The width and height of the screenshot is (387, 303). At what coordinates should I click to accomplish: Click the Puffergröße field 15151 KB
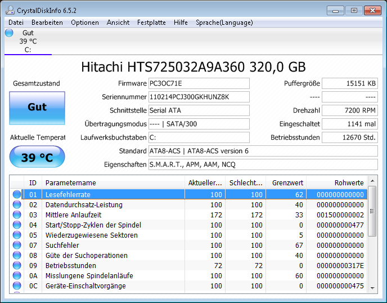point(350,83)
